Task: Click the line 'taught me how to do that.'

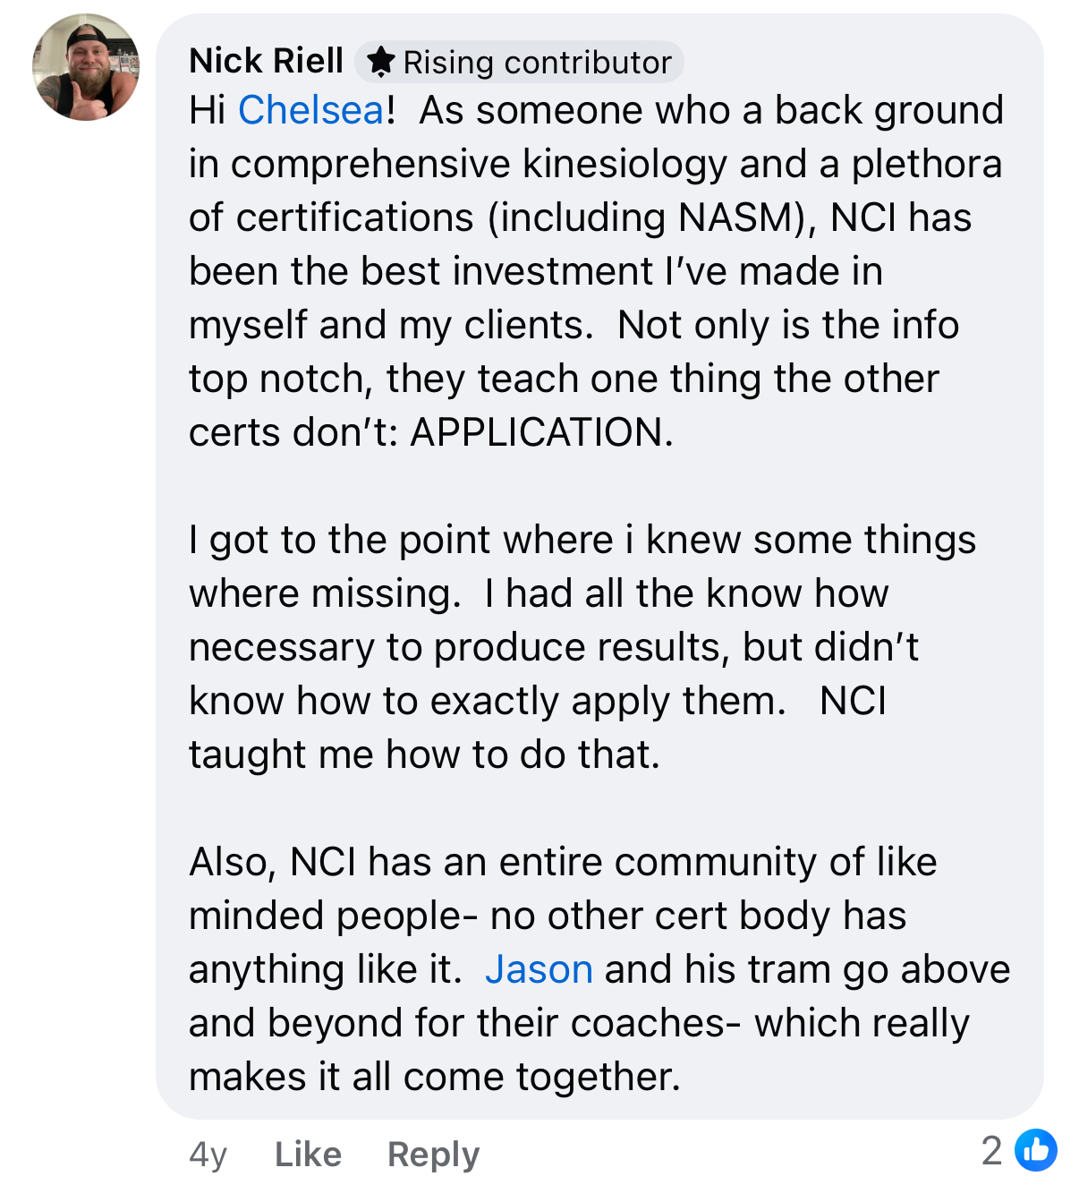Action: [424, 754]
